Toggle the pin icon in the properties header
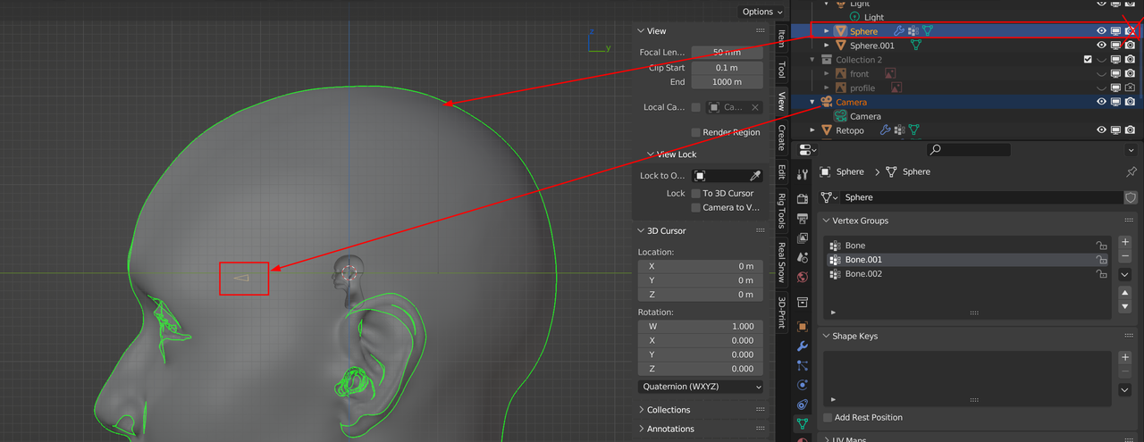 pyautogui.click(x=1131, y=171)
